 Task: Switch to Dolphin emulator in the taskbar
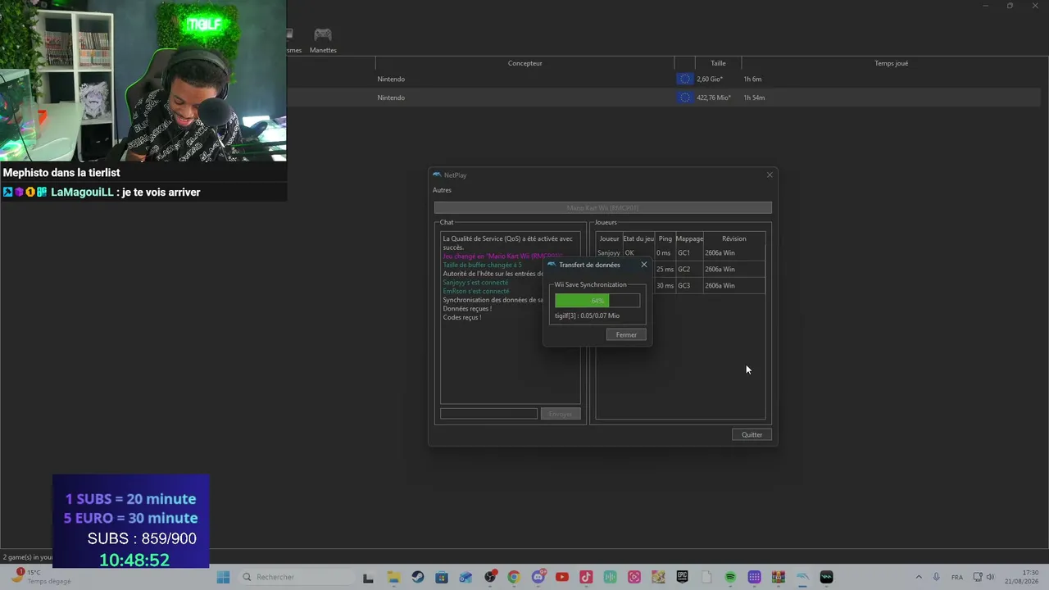coord(802,577)
